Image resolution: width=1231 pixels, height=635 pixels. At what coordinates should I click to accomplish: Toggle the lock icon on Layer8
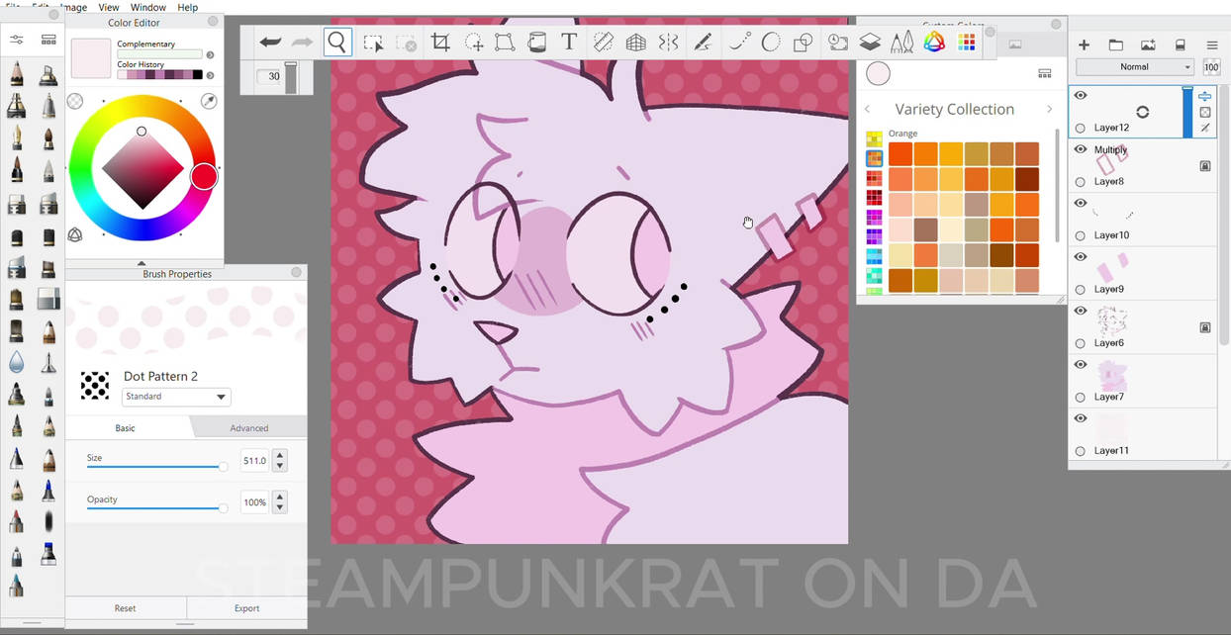point(1205,166)
